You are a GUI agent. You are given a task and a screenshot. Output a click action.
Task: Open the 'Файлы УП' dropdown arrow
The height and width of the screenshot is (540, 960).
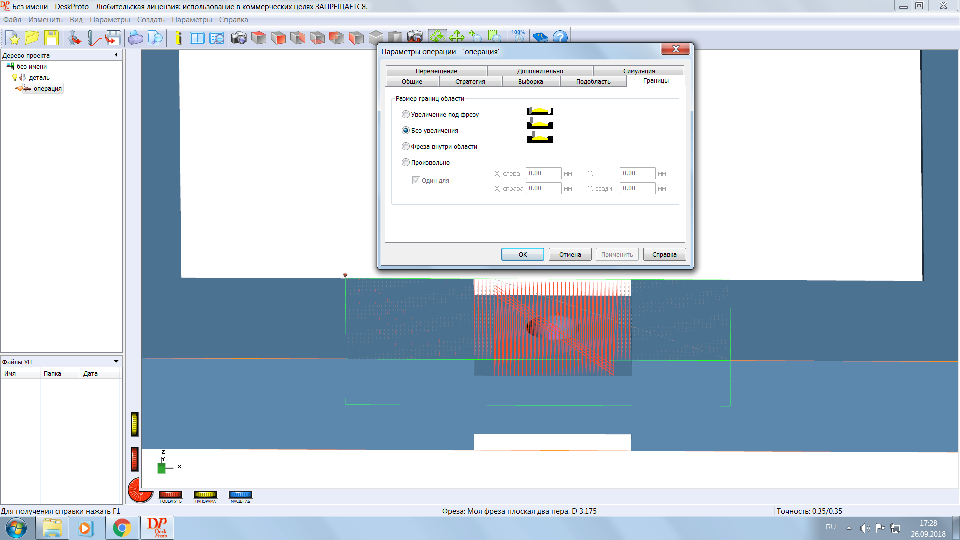tap(116, 362)
